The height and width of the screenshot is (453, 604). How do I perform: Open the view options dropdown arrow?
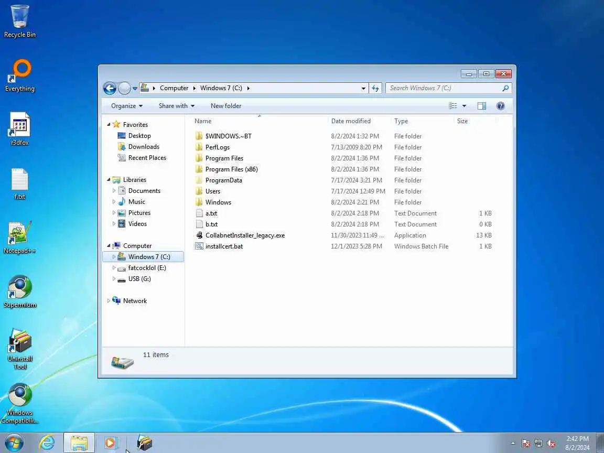[464, 106]
